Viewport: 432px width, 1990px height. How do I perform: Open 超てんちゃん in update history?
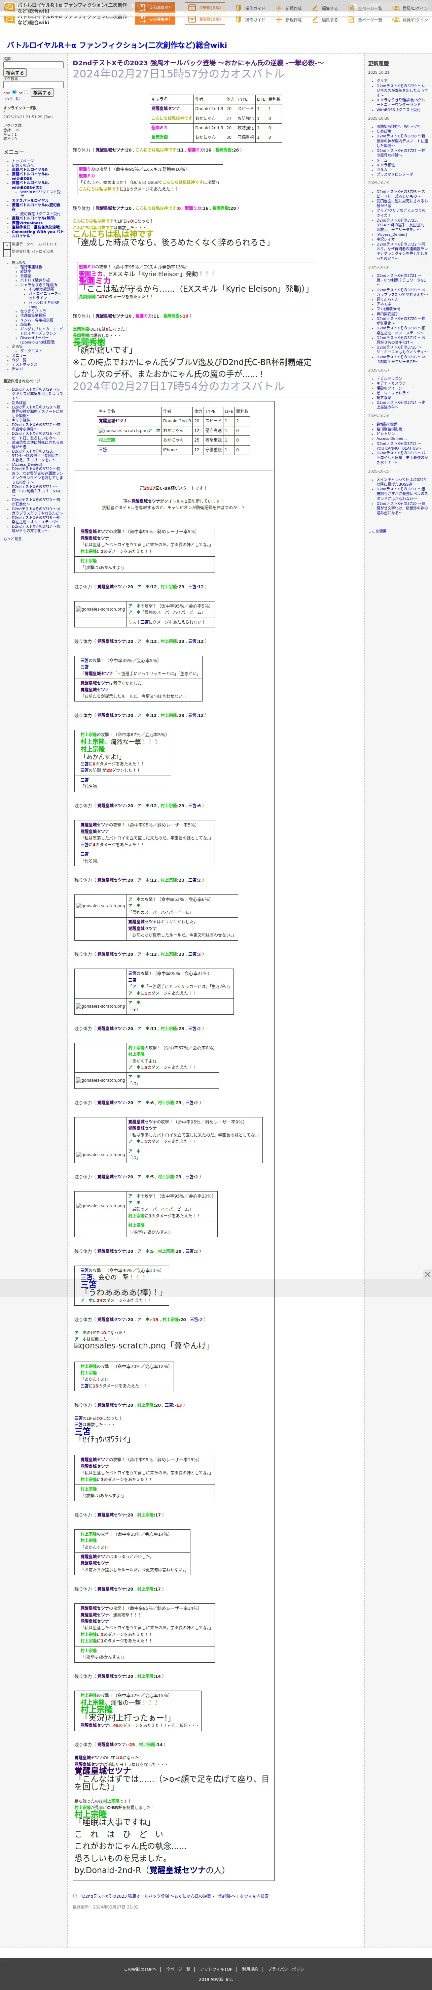[x=387, y=299]
